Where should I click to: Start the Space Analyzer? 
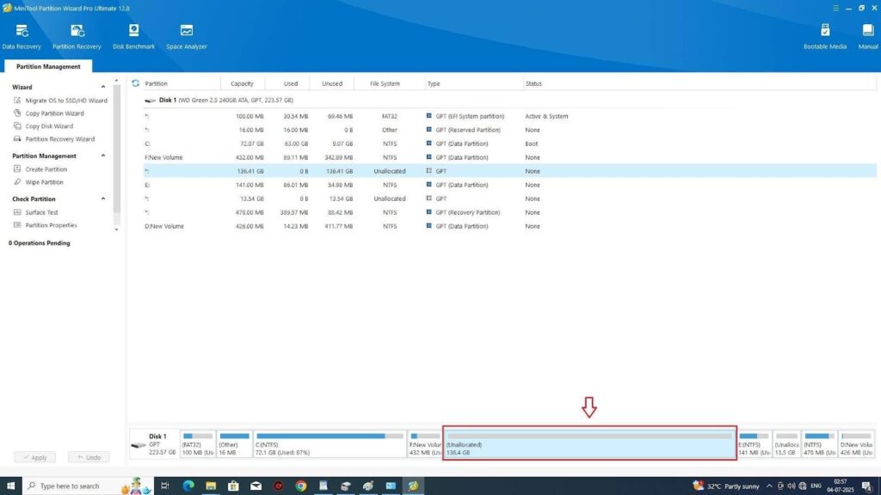186,35
